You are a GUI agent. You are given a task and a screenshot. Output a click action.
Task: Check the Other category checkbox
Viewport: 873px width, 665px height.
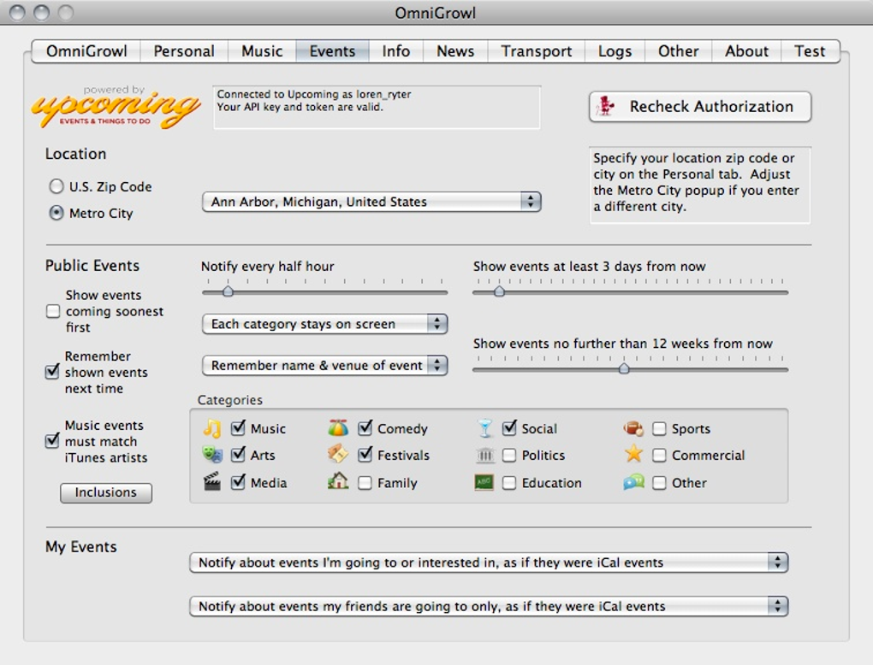(x=659, y=483)
